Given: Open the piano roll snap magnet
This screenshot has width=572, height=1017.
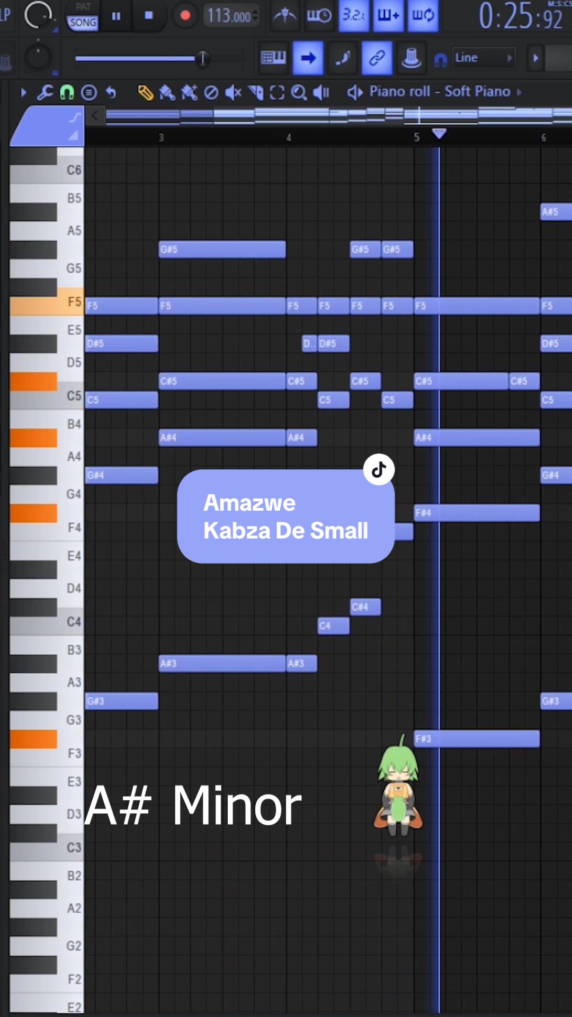Looking at the screenshot, I should [67, 93].
